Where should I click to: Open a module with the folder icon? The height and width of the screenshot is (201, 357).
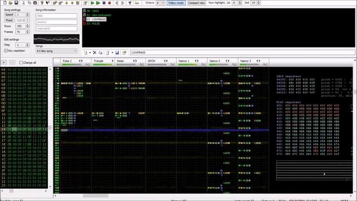click(x=11, y=3)
